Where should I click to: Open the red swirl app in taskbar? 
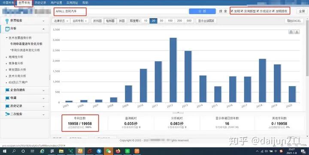tap(90, 151)
